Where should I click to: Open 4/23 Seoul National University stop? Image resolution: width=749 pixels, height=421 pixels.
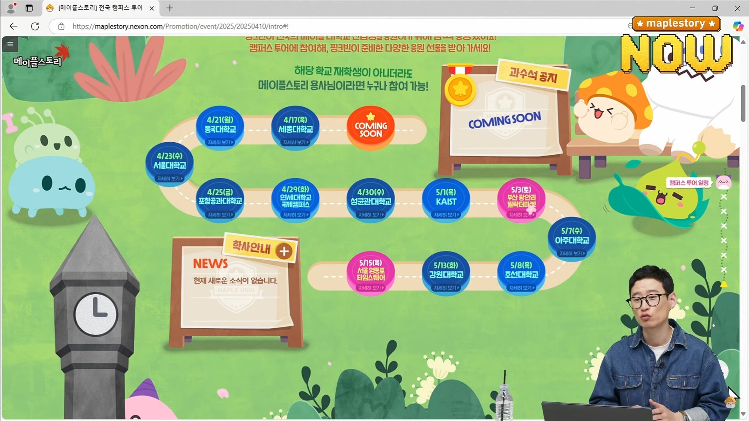(x=169, y=164)
